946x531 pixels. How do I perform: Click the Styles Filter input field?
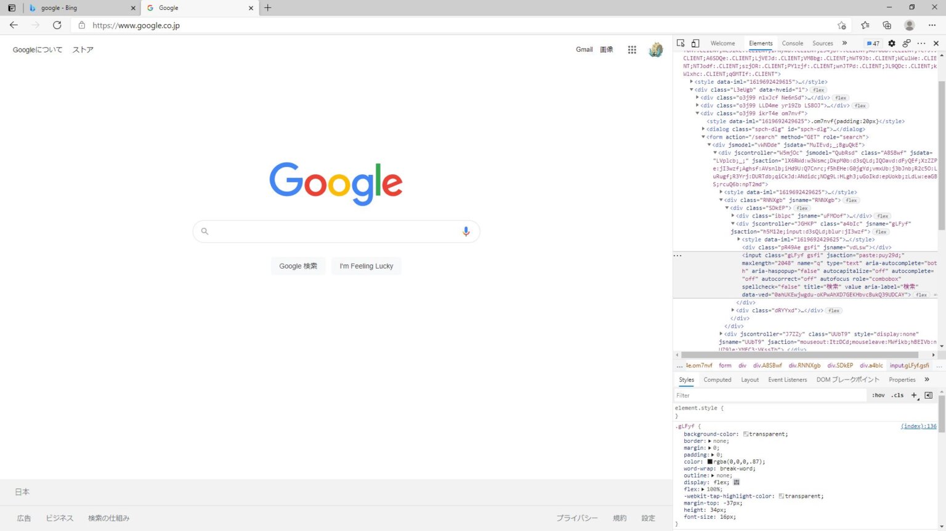click(x=770, y=395)
